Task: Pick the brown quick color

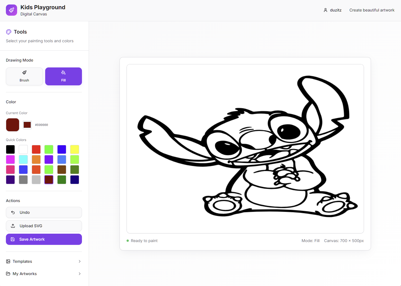Action: click(x=62, y=170)
